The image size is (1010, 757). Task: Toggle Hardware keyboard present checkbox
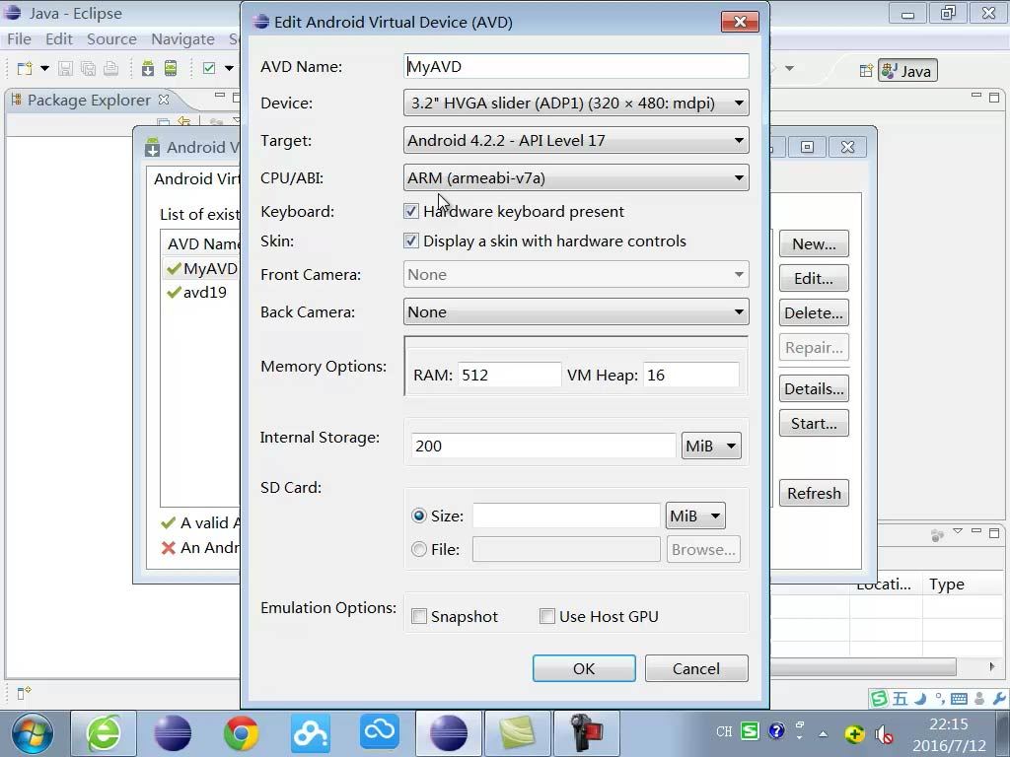[411, 211]
